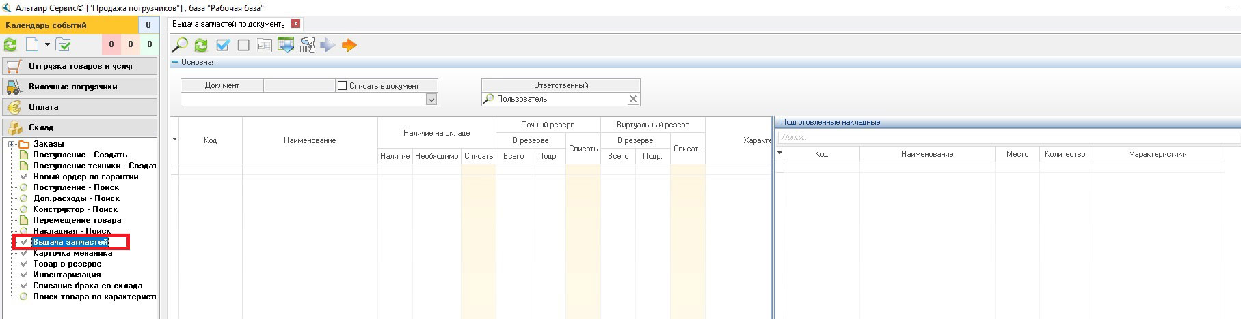Click the Поиск field in prepared invoices
This screenshot has height=319, width=1241.
tap(1008, 138)
